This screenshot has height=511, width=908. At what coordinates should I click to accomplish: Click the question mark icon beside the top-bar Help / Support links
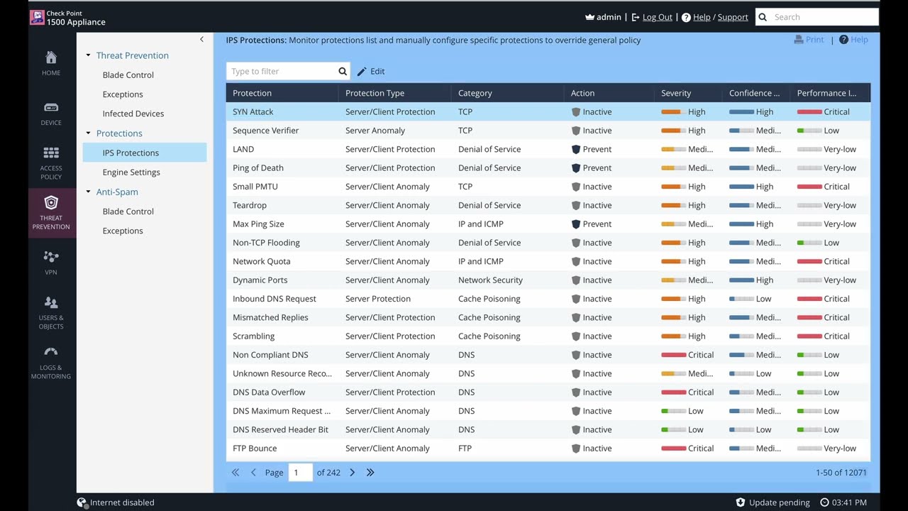(686, 17)
